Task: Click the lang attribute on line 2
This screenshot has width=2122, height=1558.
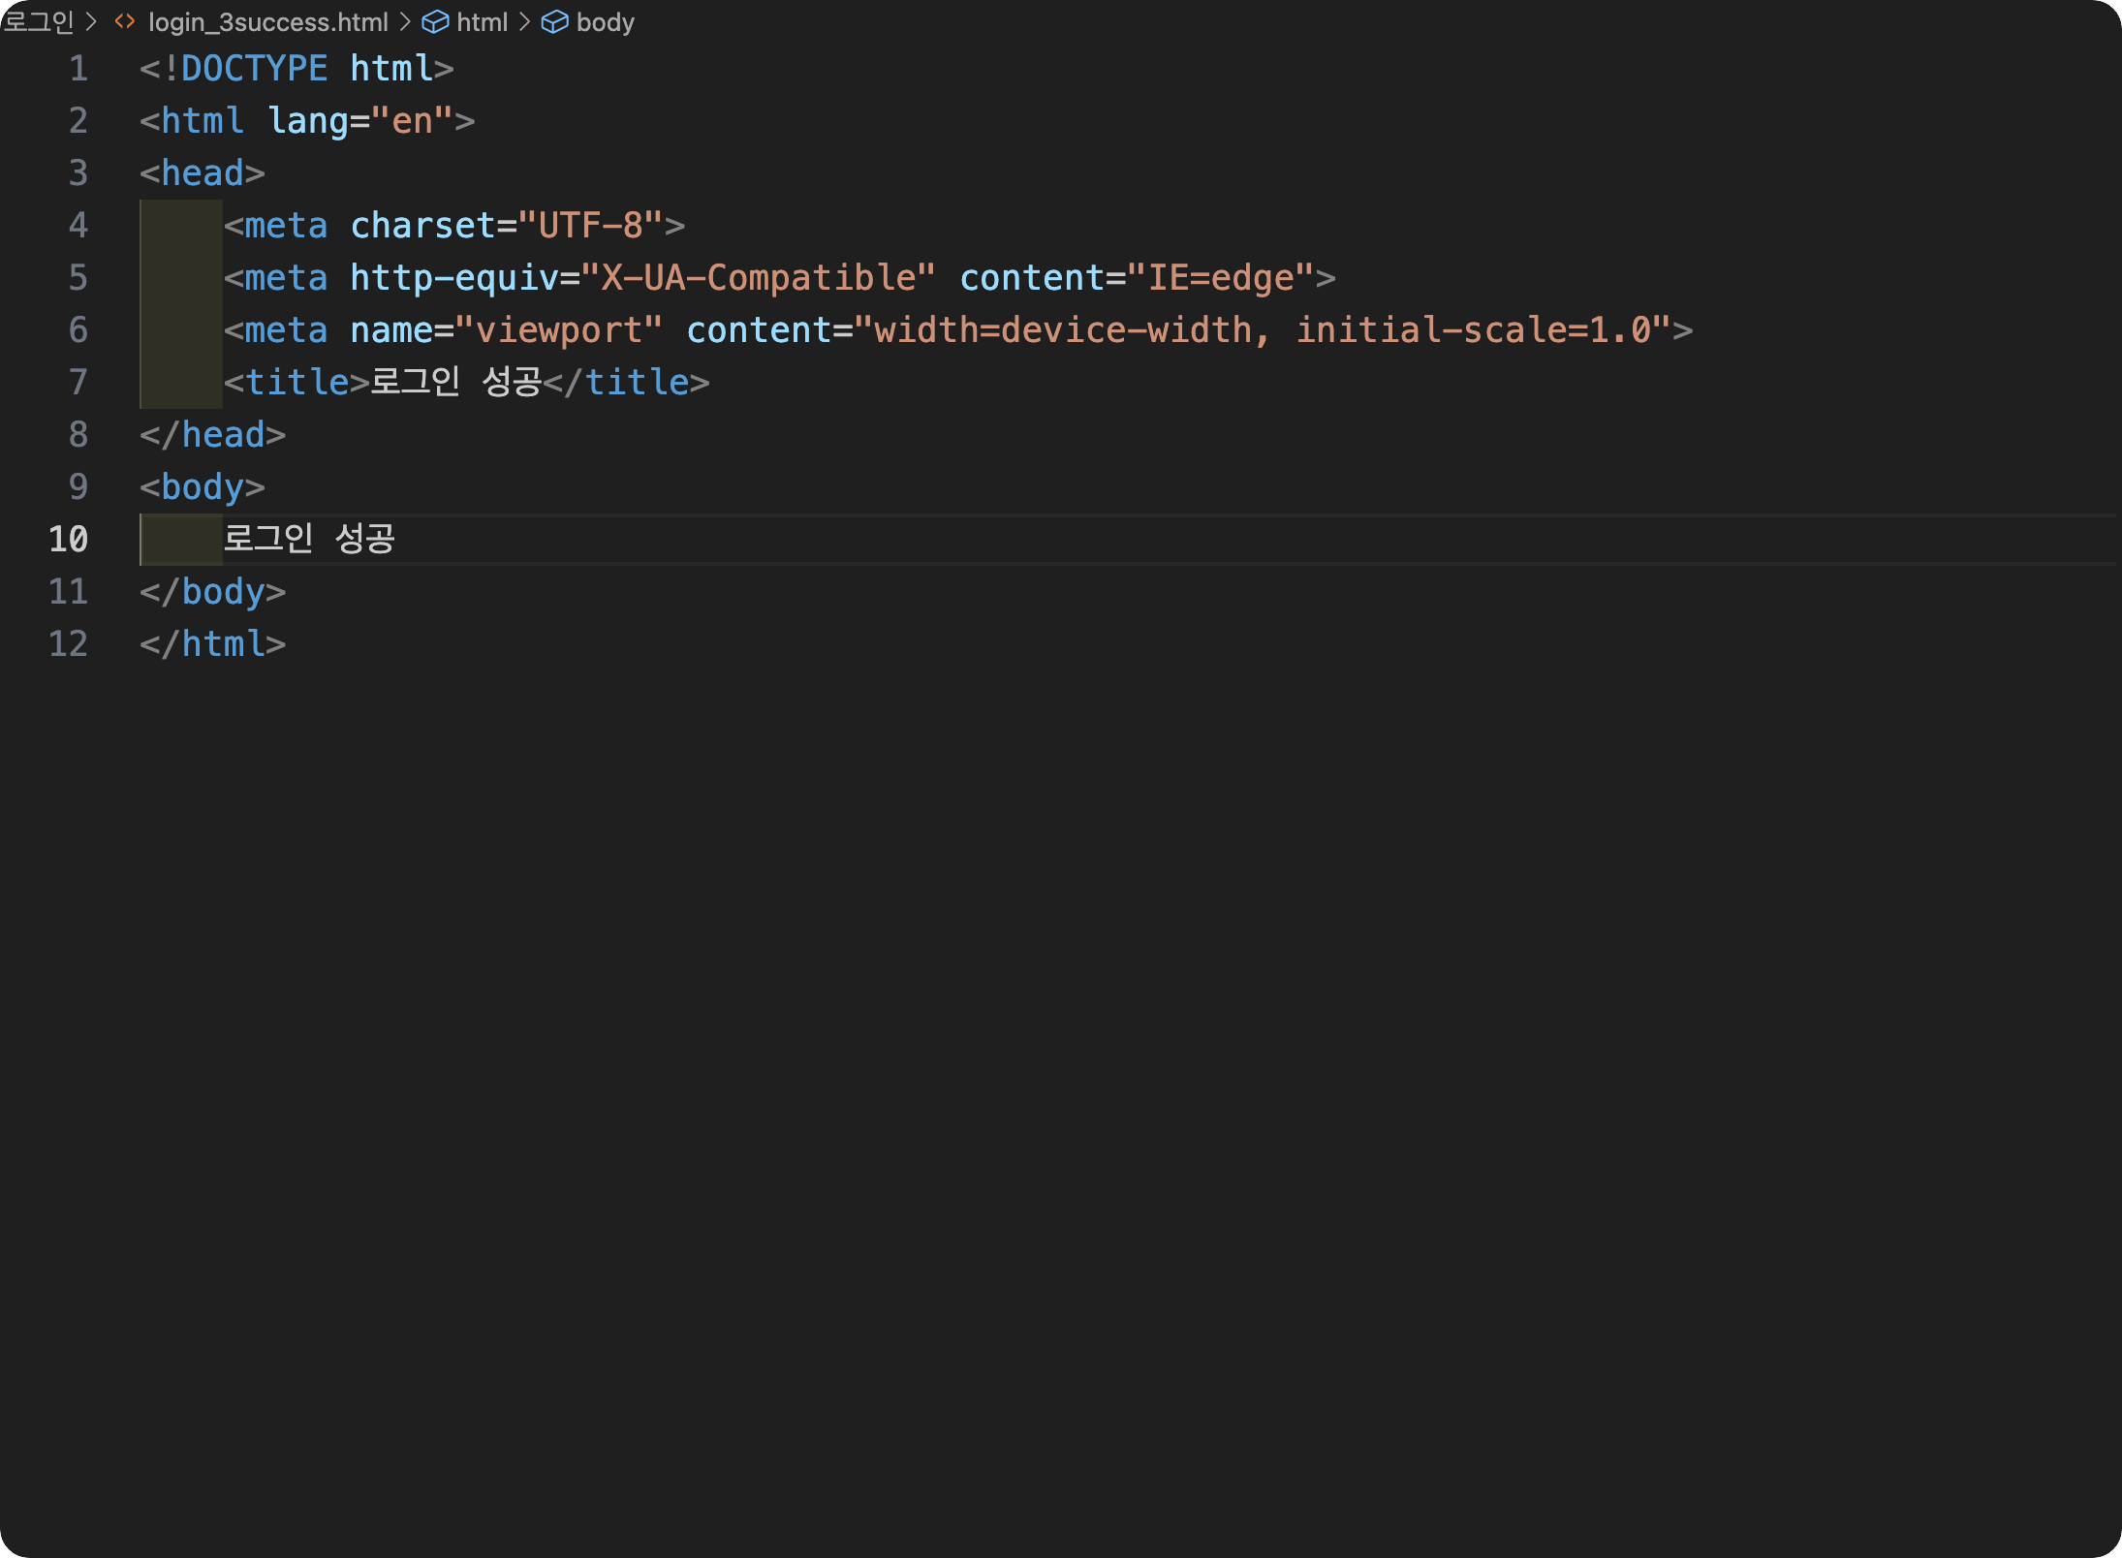Action: click(x=308, y=121)
